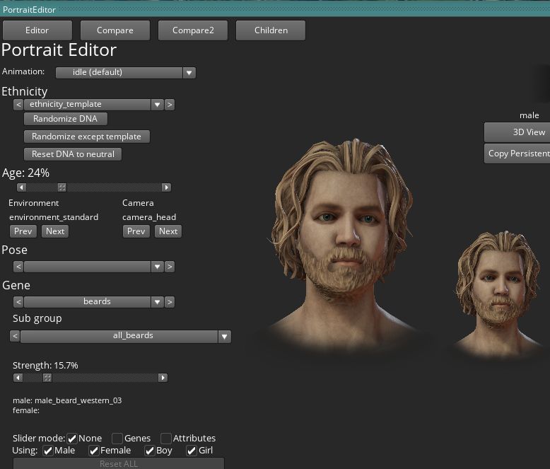
Task: Select next ethnicity with right arrow
Action: (170, 105)
